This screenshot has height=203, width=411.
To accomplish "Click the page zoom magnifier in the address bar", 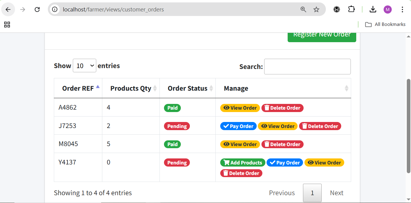I will point(303,9).
